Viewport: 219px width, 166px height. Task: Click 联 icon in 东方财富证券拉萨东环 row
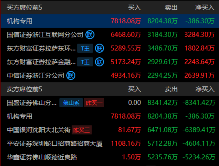[99, 48]
